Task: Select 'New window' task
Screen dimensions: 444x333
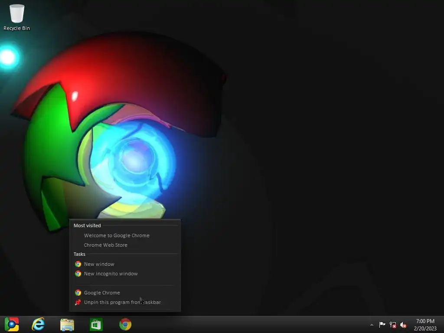Action: 124,264
